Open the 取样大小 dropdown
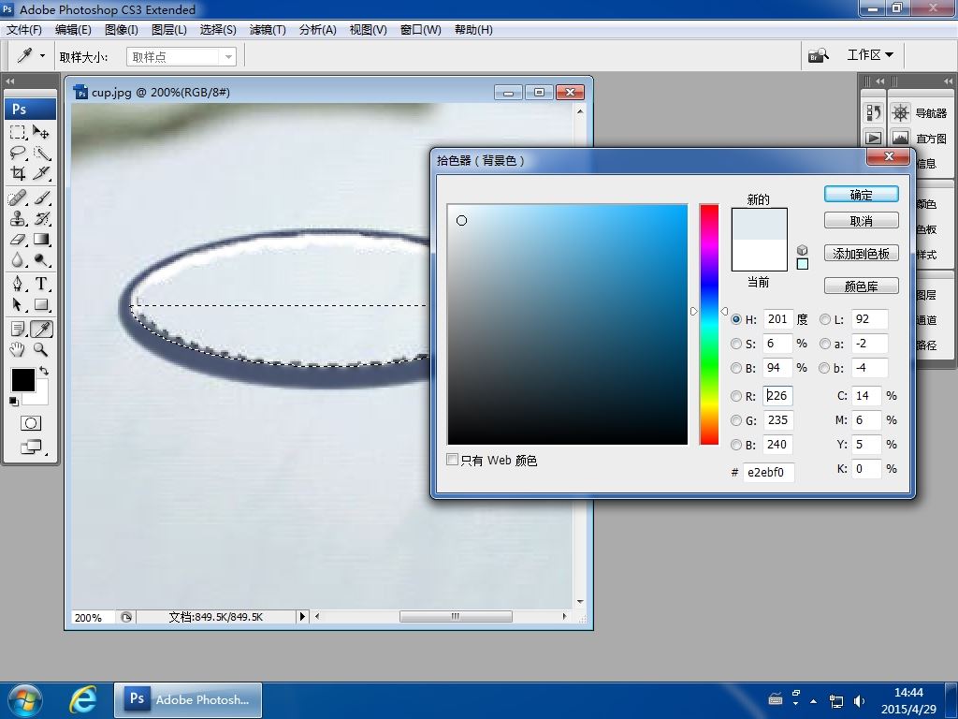 (x=181, y=57)
